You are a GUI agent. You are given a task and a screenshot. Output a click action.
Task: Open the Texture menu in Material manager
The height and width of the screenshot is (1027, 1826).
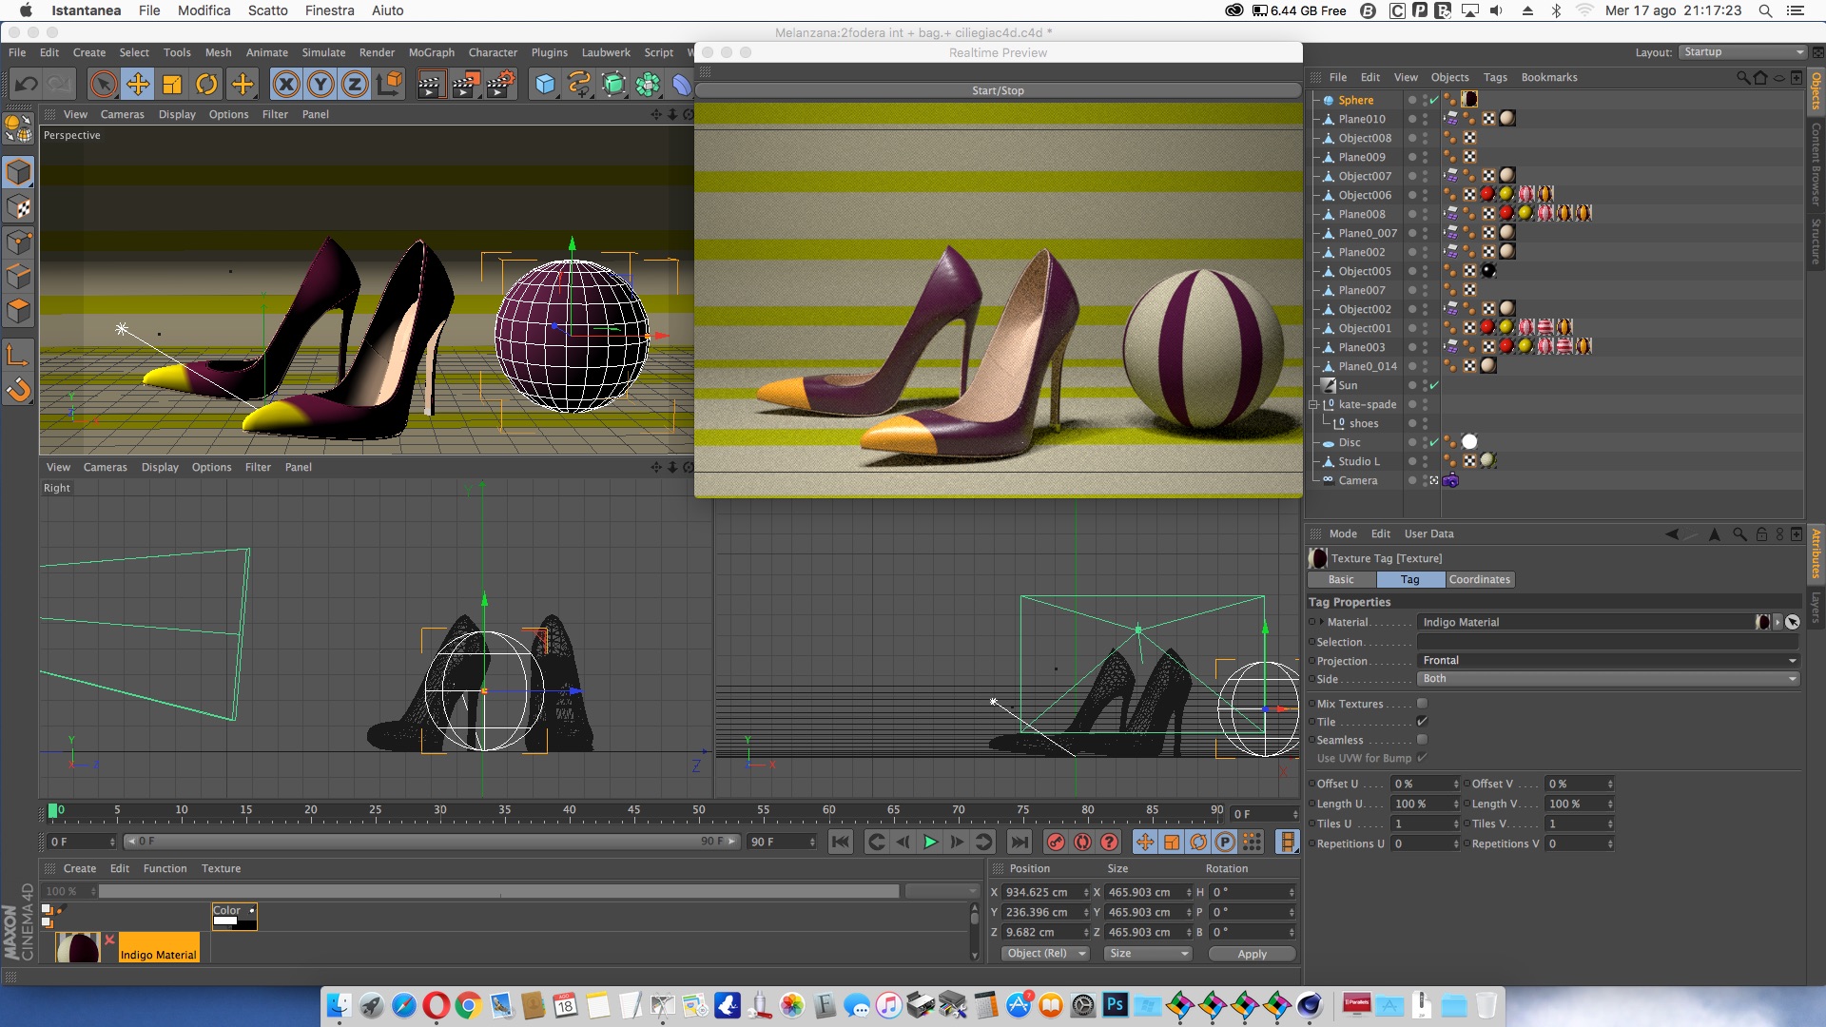tap(221, 868)
